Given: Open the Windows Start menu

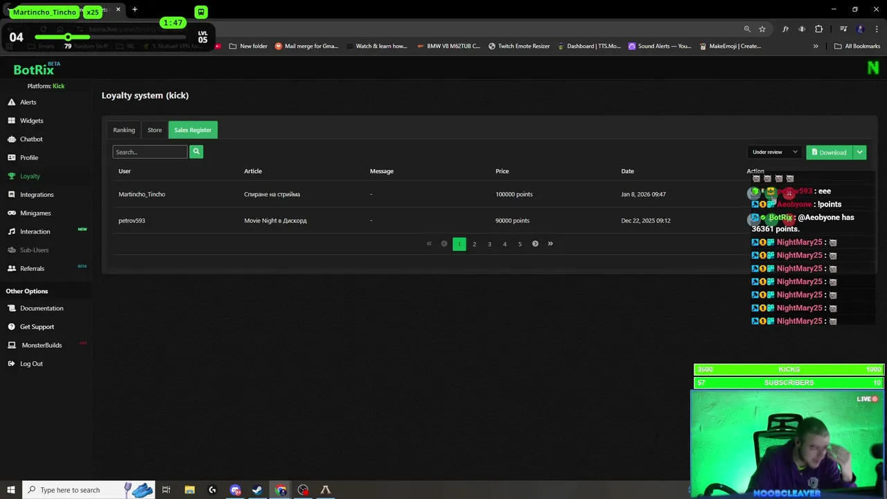Looking at the screenshot, I should click(10, 490).
